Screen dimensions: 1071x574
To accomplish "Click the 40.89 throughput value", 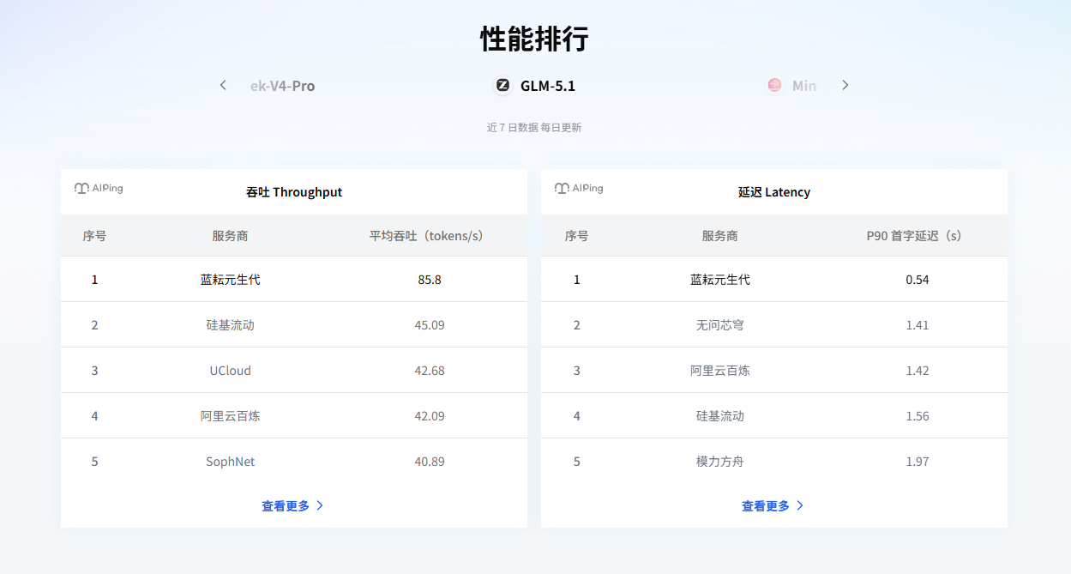I will point(430,462).
